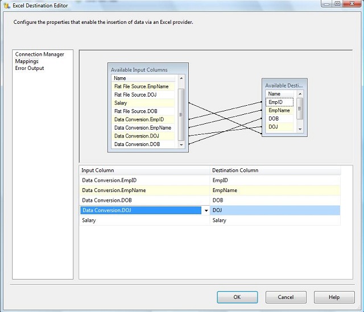Screen dimensions: 364x312
Task: Switch to the Mappings page
Action: coord(27,61)
